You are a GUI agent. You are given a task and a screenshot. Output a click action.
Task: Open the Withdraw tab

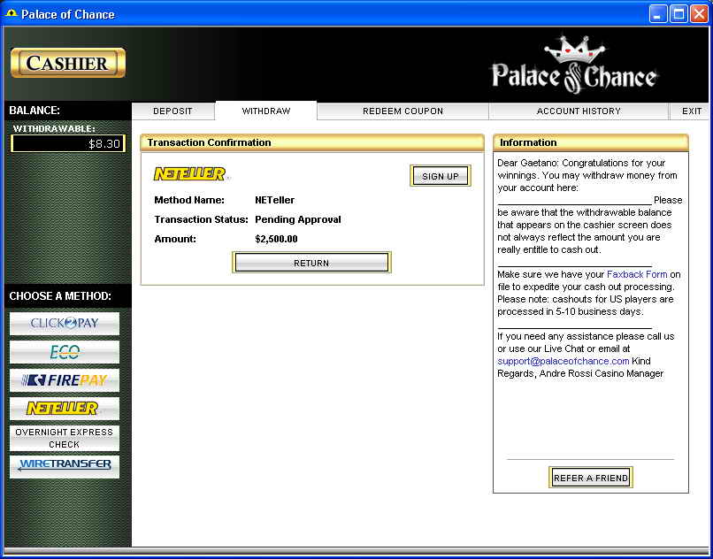pos(266,111)
